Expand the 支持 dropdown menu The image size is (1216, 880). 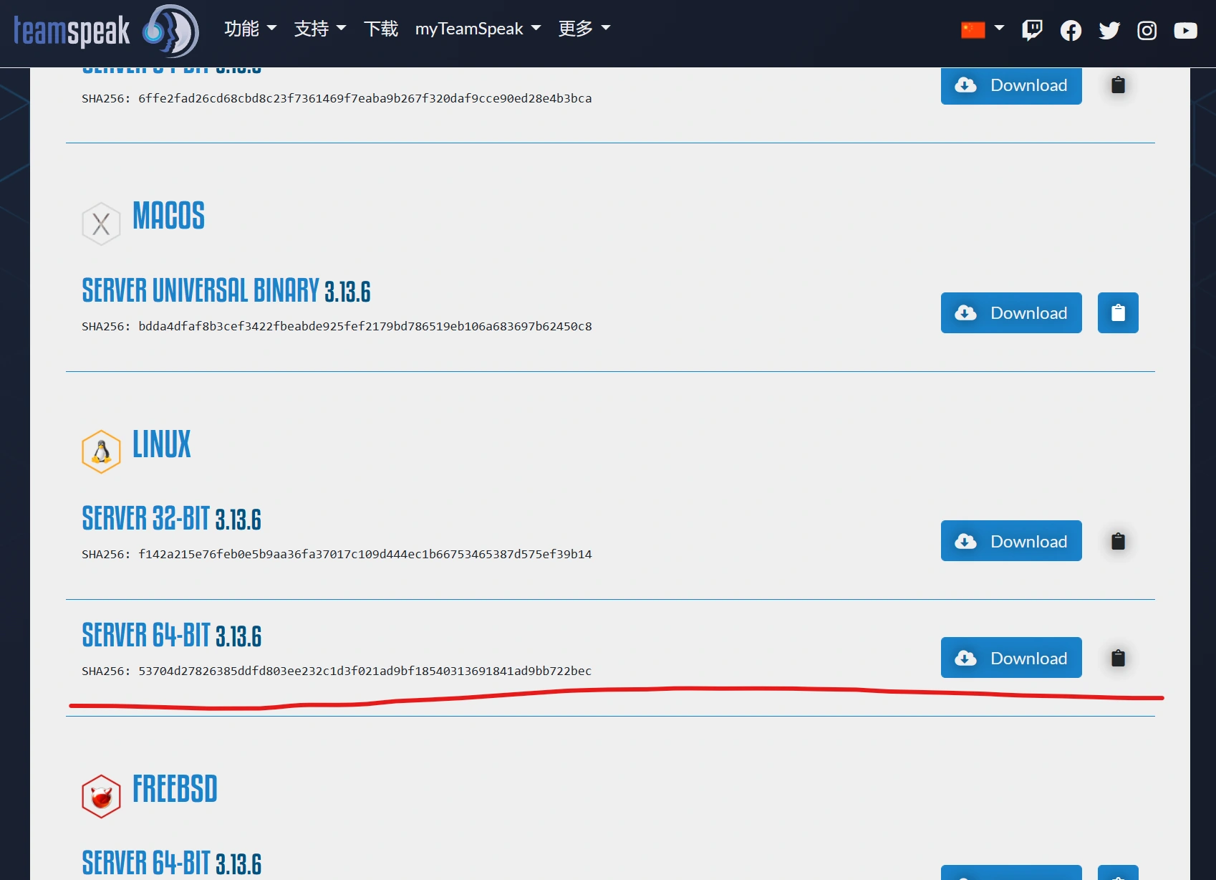(319, 29)
